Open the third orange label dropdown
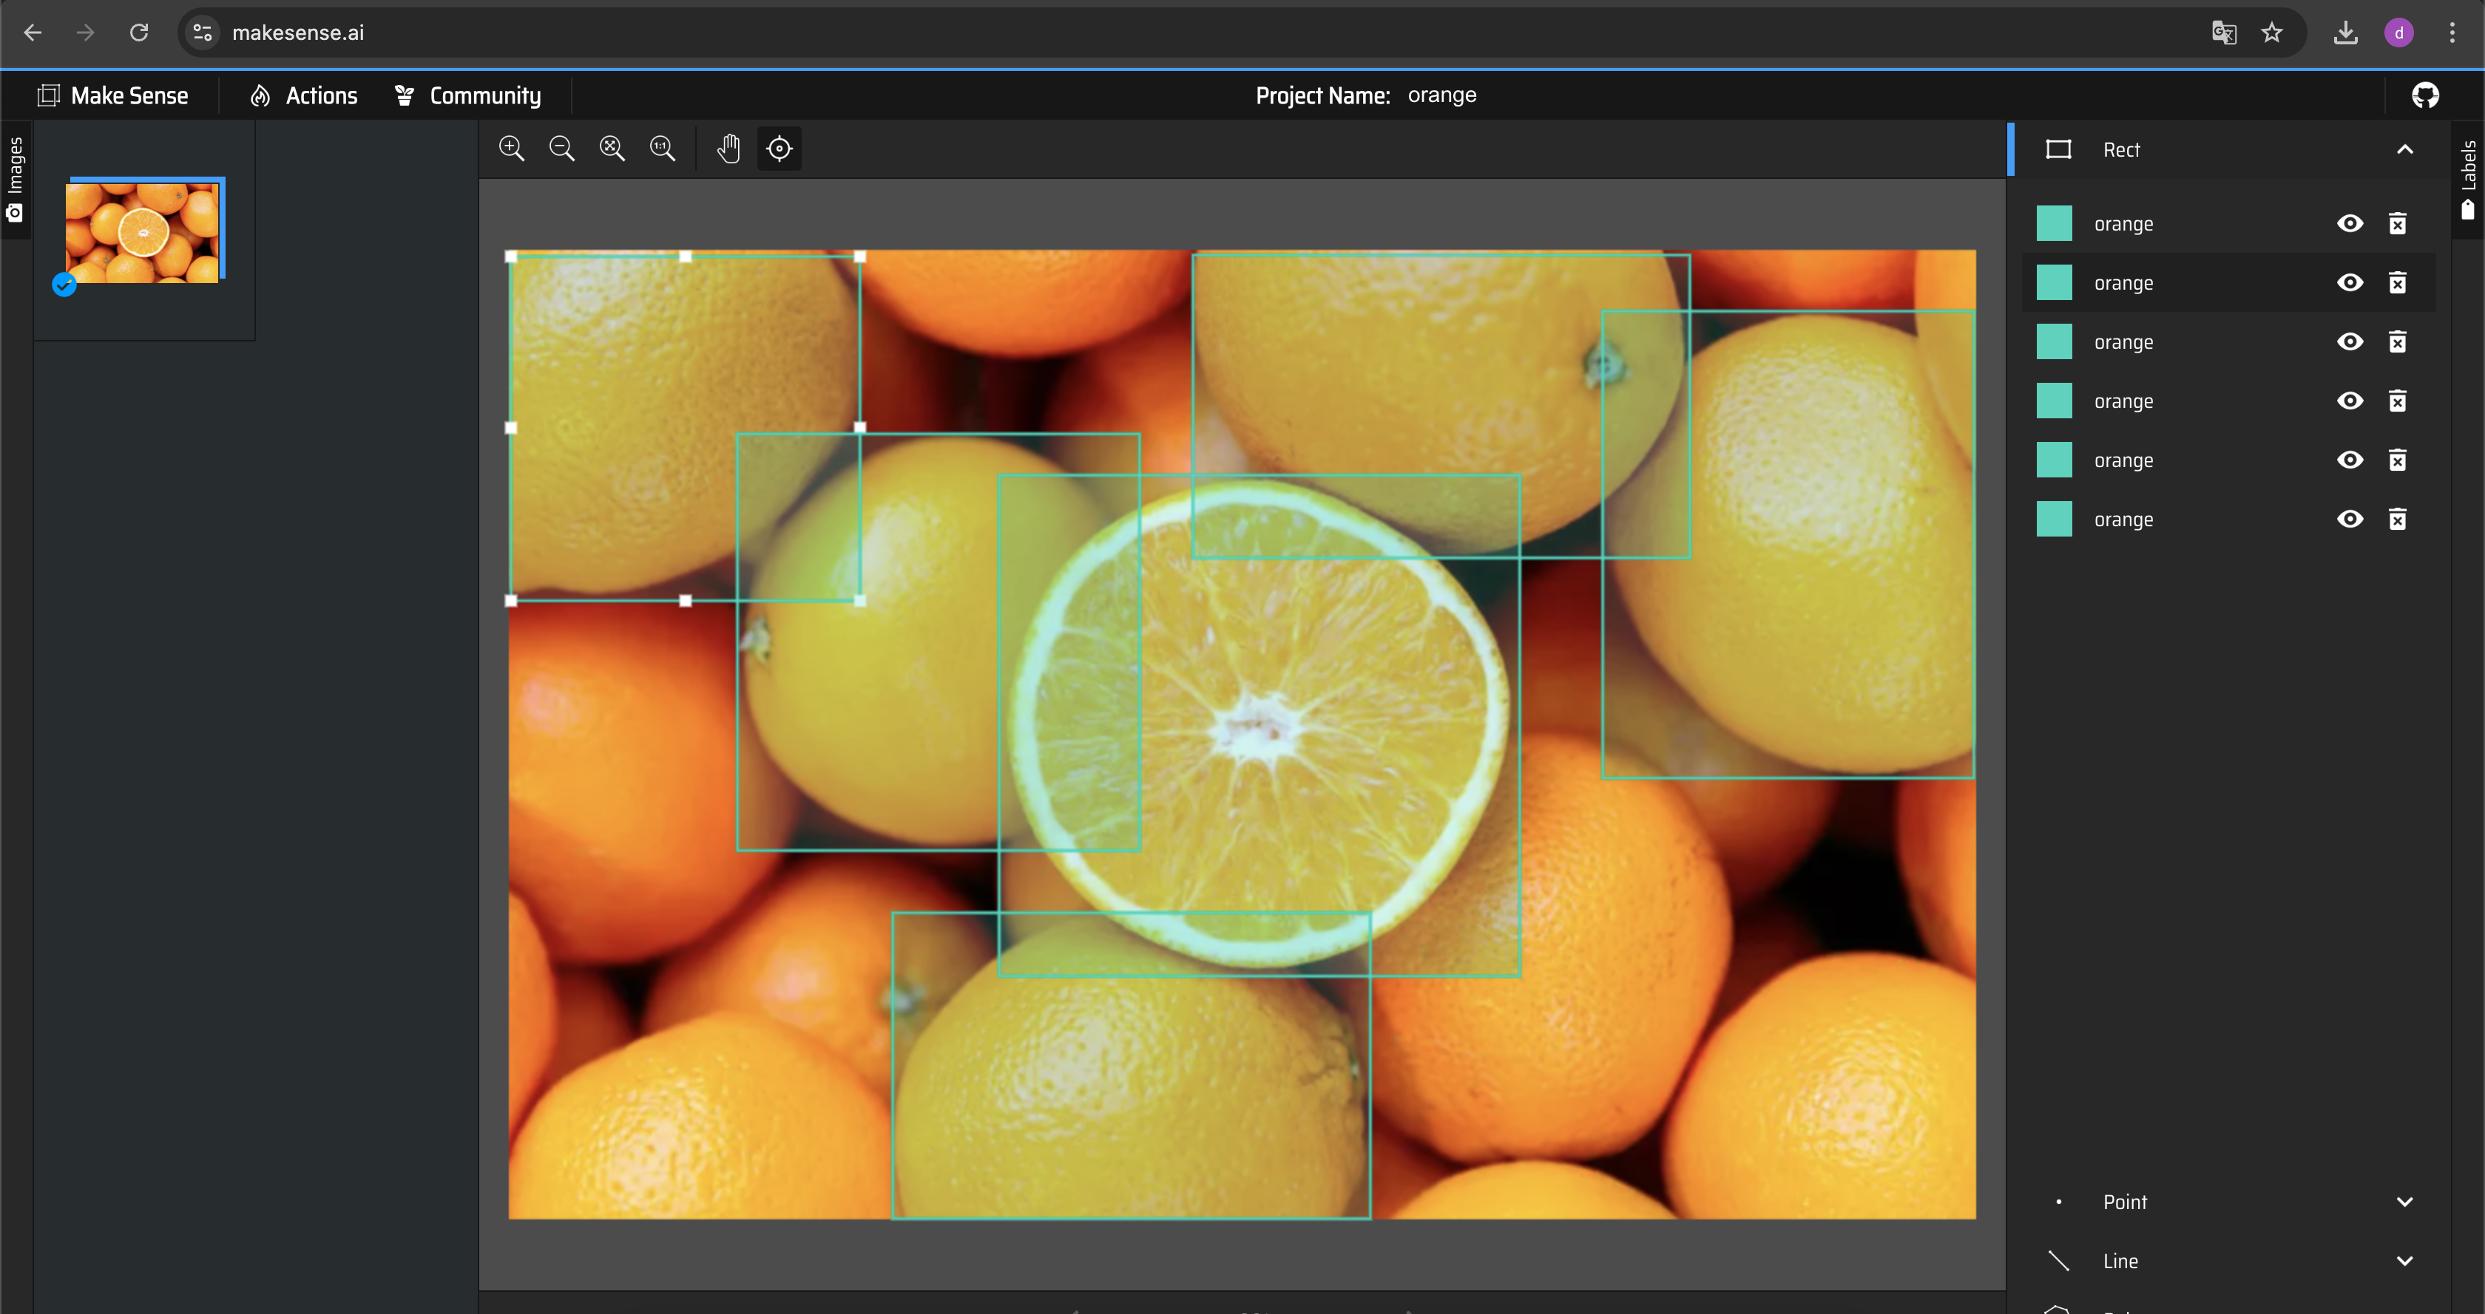 pyautogui.click(x=2123, y=341)
